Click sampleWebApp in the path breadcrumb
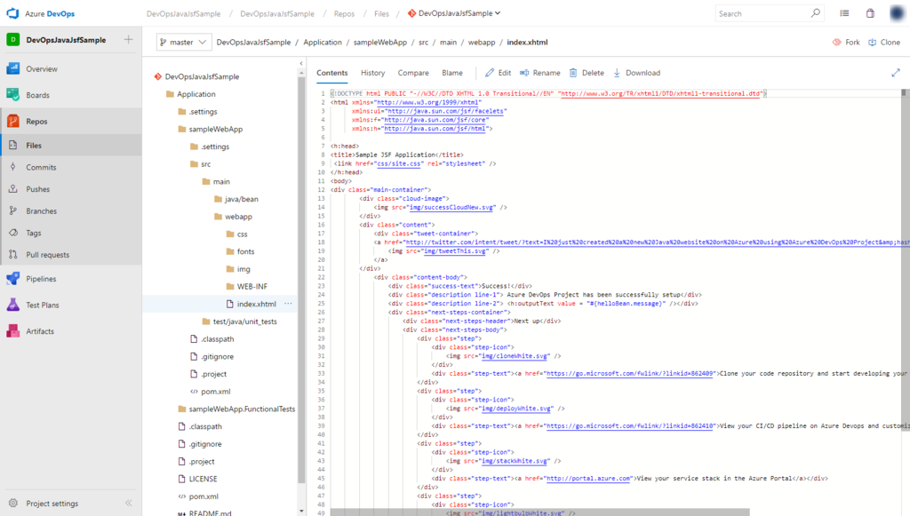910x516 pixels. [380, 43]
